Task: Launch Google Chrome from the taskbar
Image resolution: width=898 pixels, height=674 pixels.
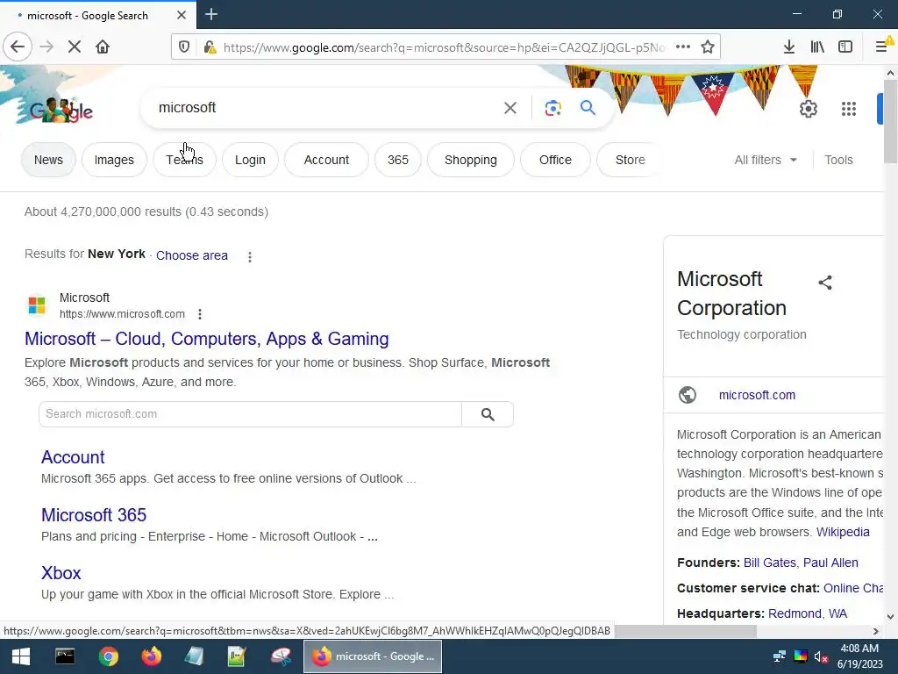Action: (x=108, y=656)
